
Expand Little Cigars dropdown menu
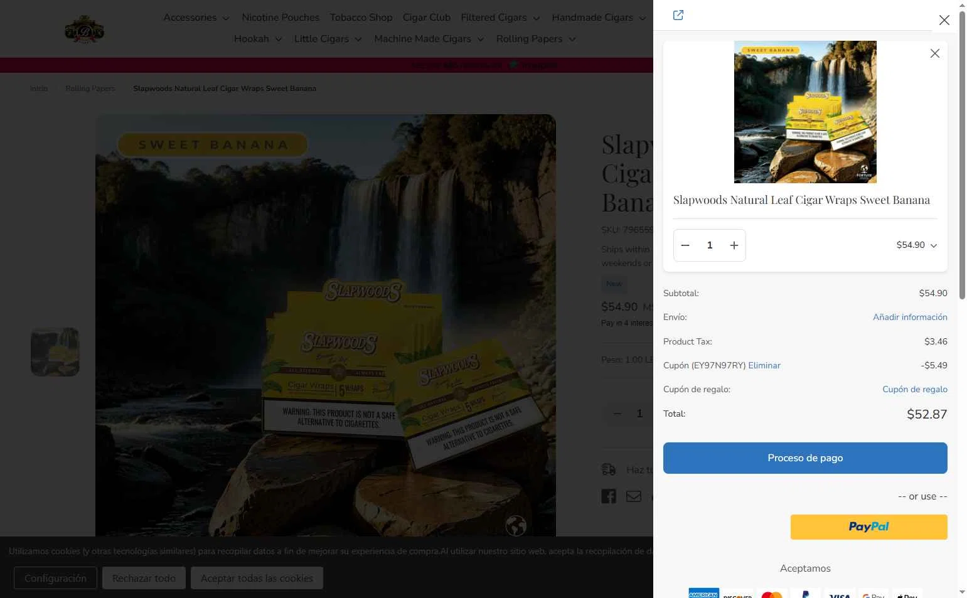point(328,39)
